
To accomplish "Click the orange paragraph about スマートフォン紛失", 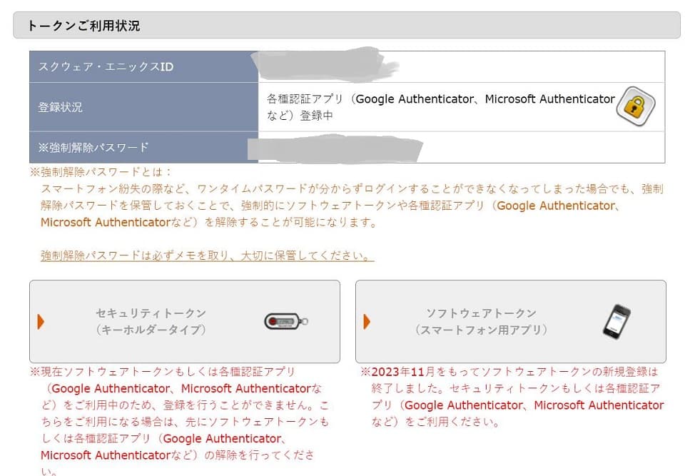I will [352, 206].
